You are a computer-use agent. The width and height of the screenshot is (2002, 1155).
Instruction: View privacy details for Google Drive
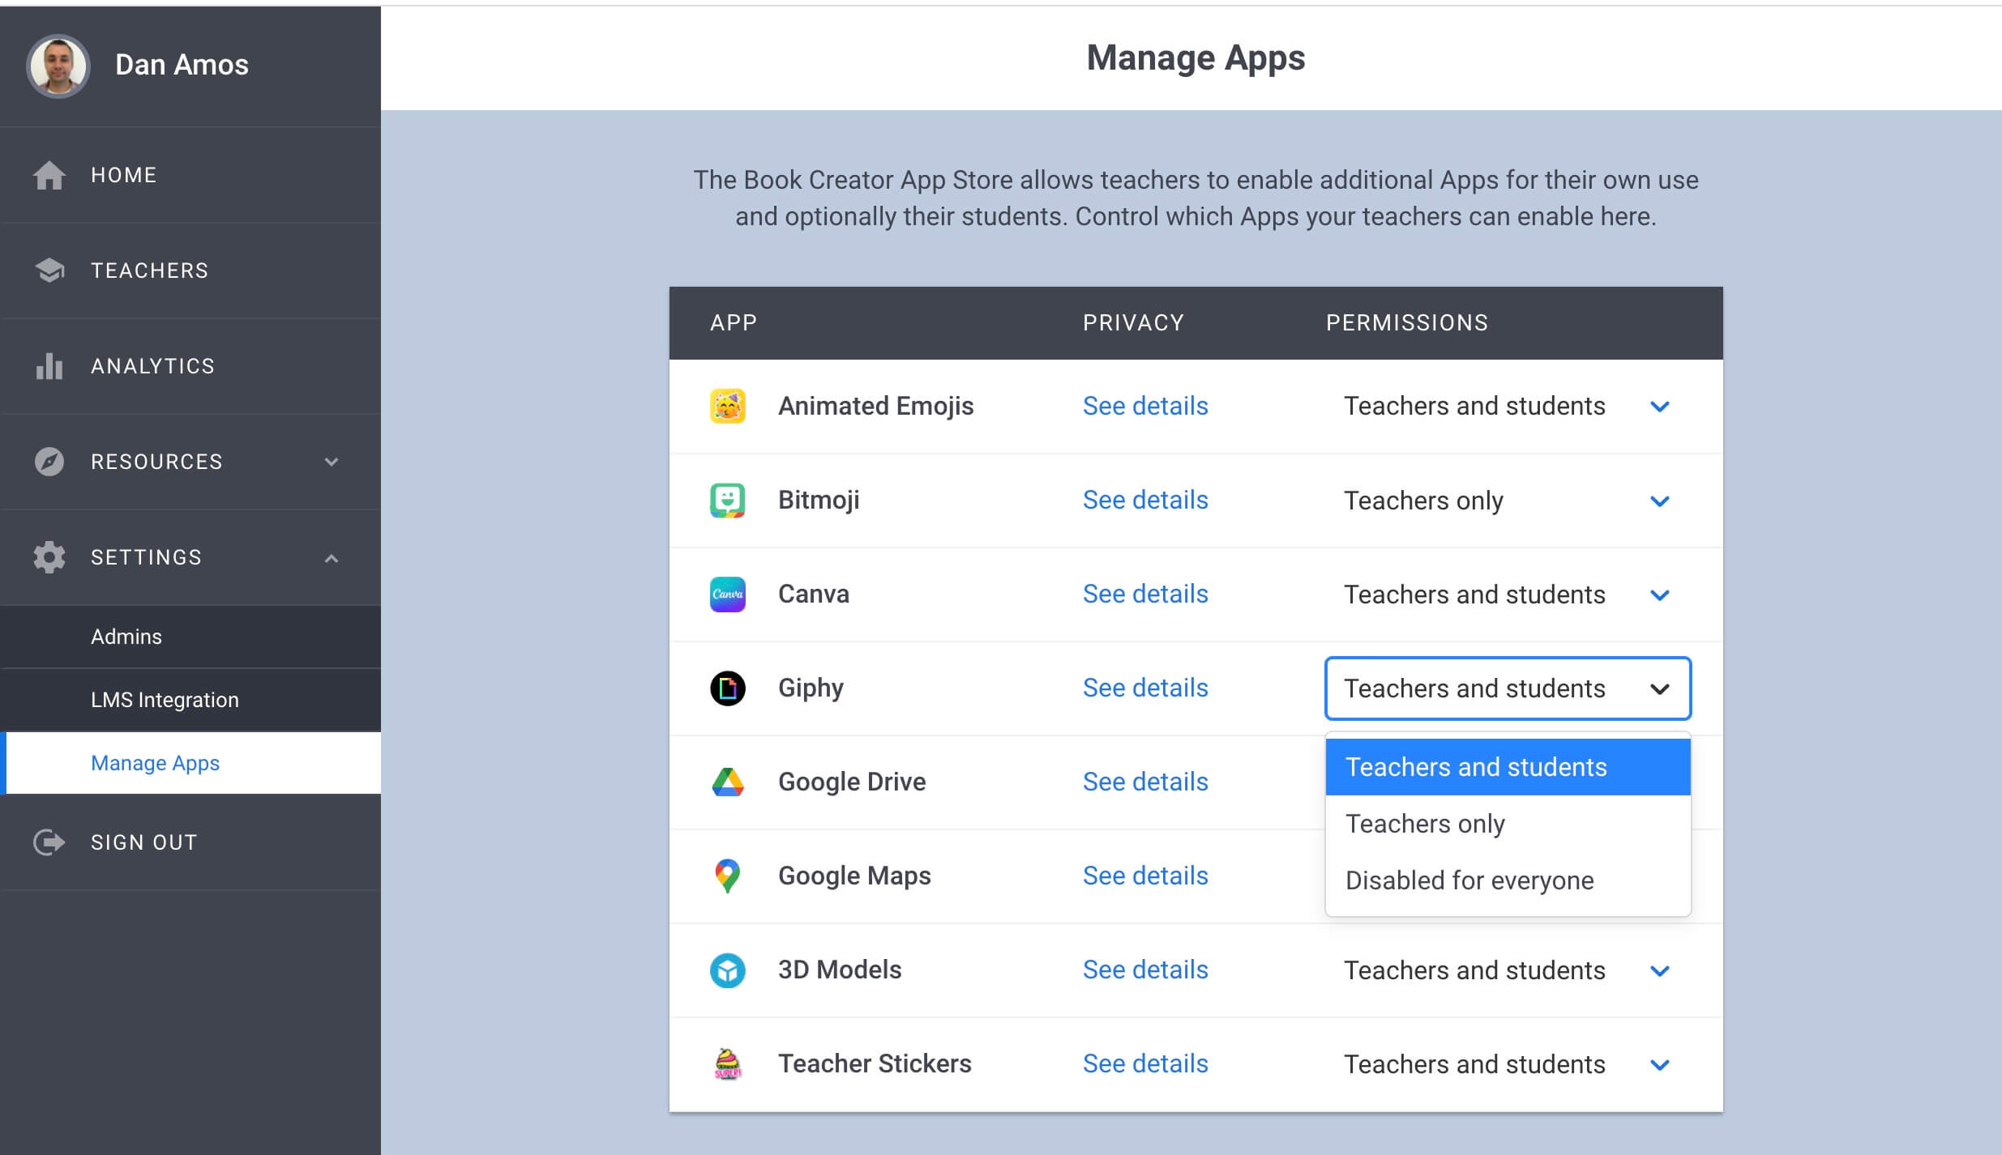(x=1145, y=782)
